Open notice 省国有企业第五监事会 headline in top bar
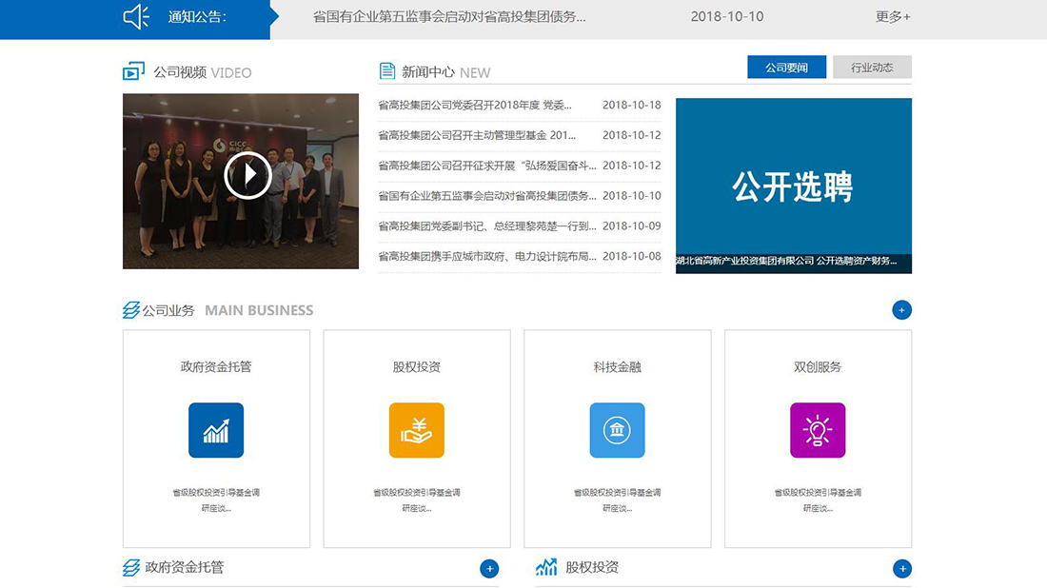 click(449, 17)
